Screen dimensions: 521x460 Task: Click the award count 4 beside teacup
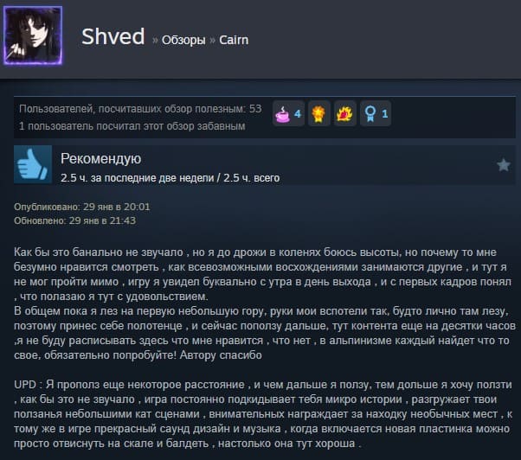pyautogui.click(x=298, y=114)
